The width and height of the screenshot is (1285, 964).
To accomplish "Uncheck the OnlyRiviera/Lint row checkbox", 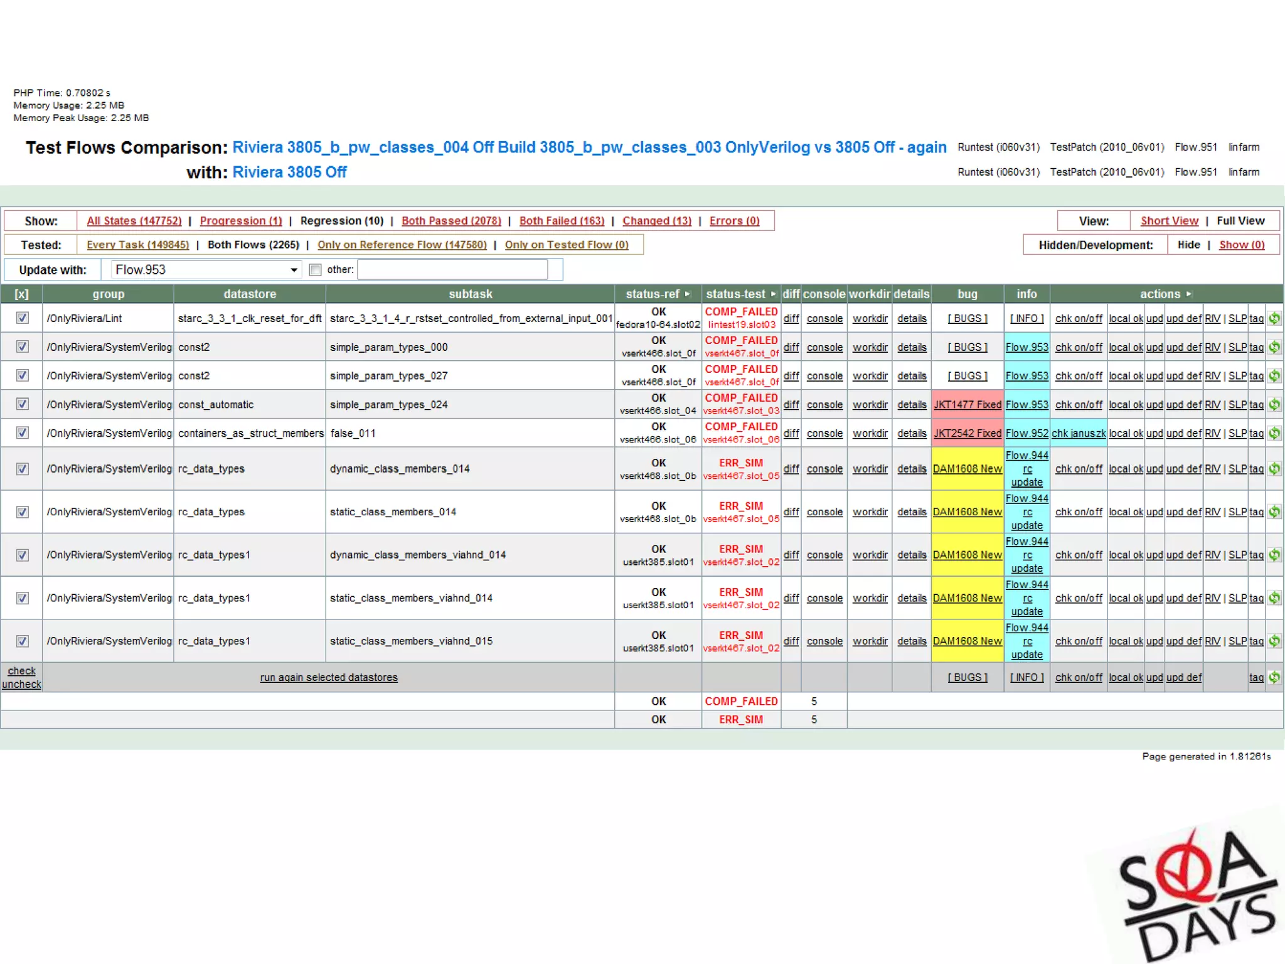I will (x=23, y=318).
